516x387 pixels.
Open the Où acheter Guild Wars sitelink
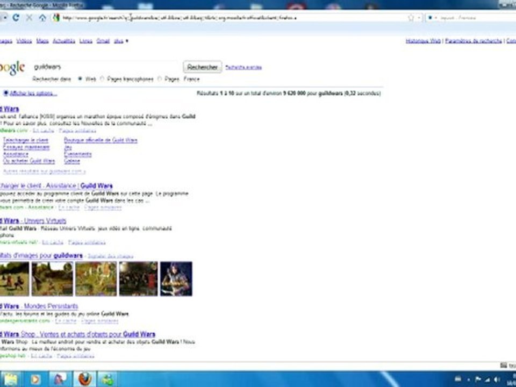(x=29, y=161)
